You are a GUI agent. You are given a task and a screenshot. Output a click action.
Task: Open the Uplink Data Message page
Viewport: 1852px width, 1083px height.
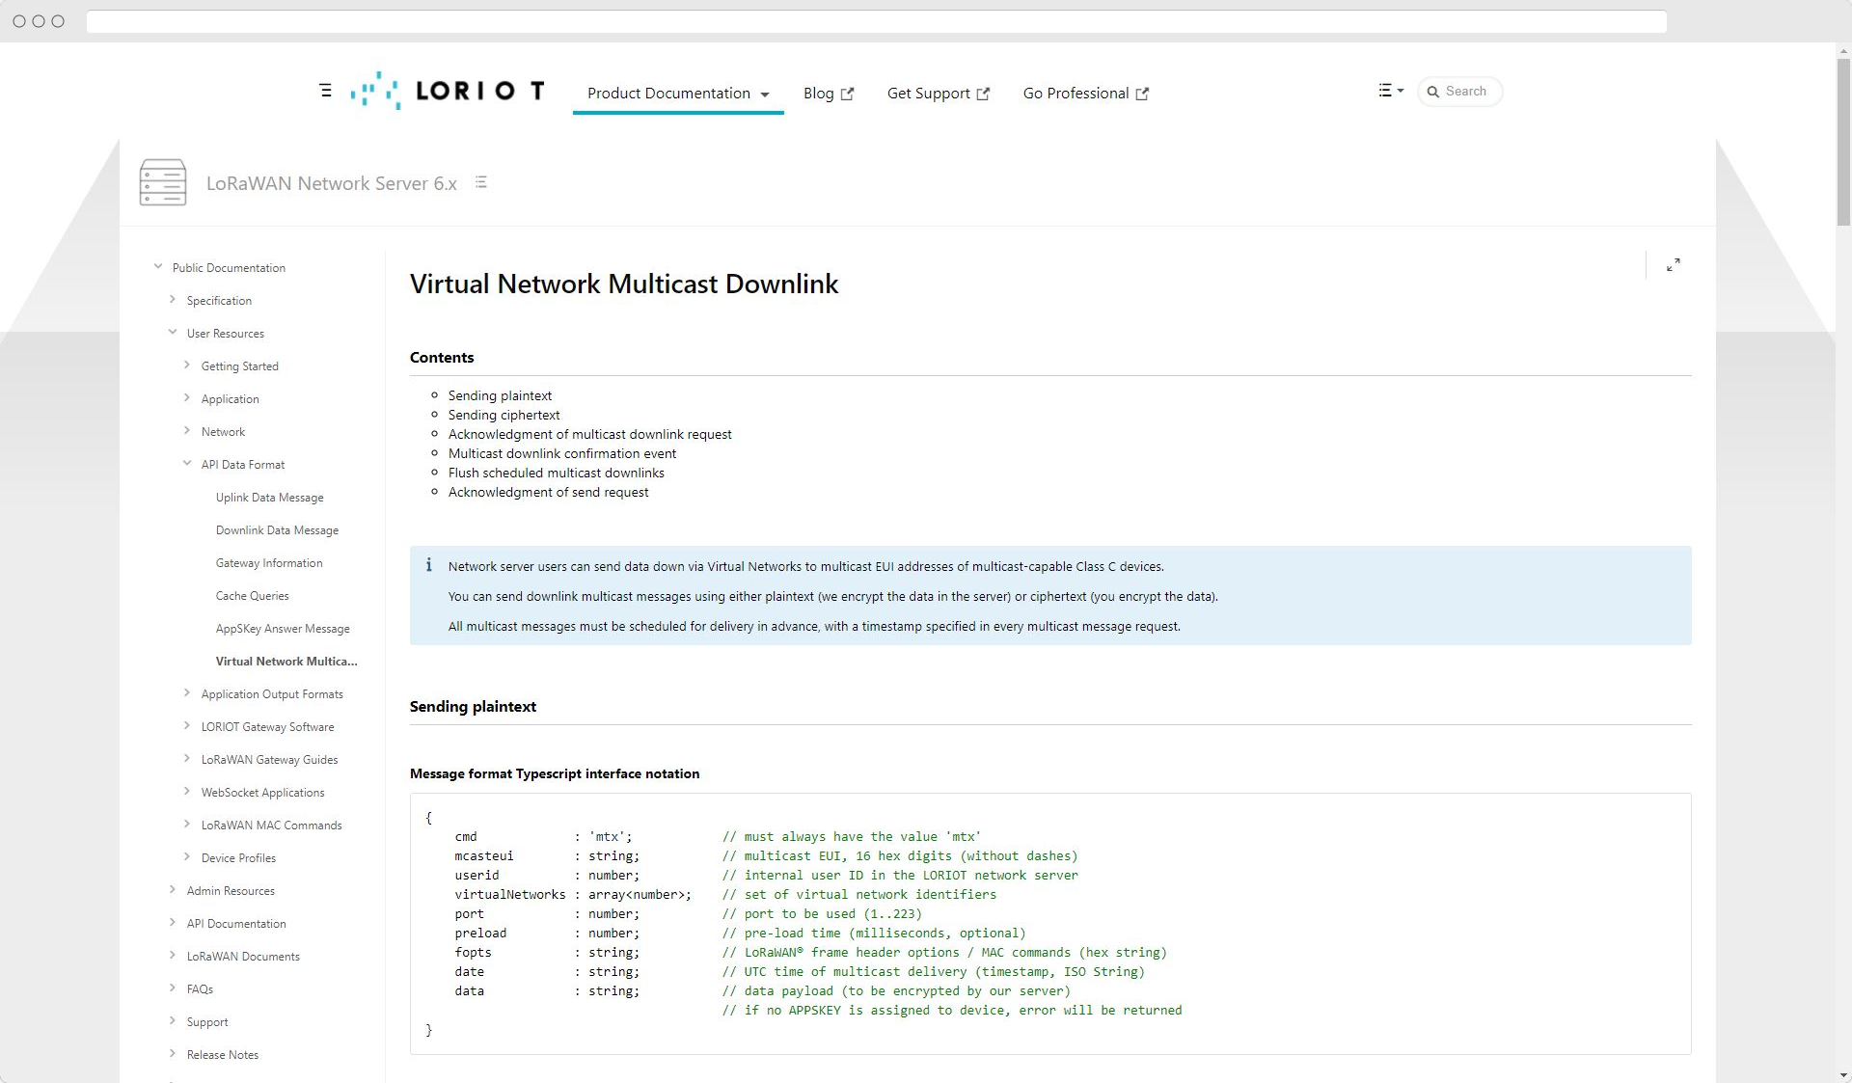pyautogui.click(x=269, y=498)
